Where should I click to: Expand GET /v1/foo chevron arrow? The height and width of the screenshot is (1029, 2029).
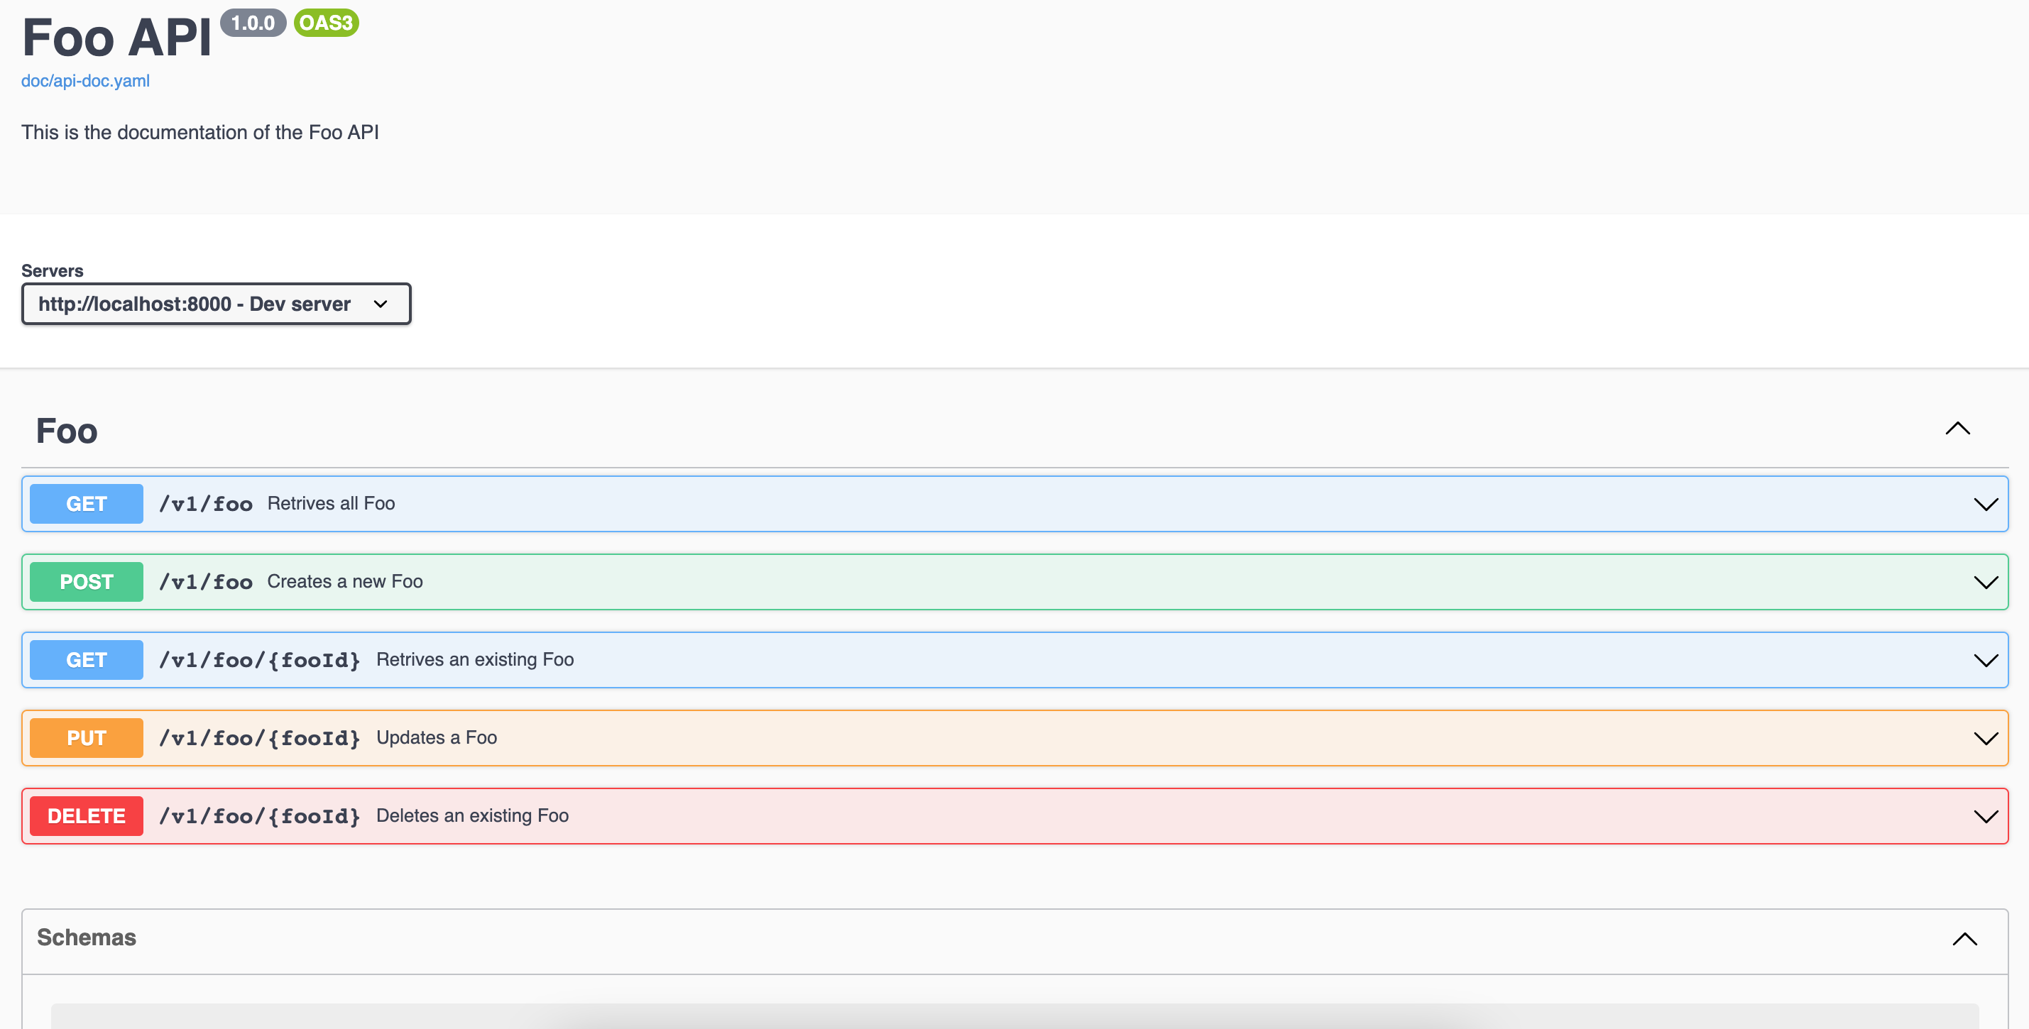(x=1985, y=504)
